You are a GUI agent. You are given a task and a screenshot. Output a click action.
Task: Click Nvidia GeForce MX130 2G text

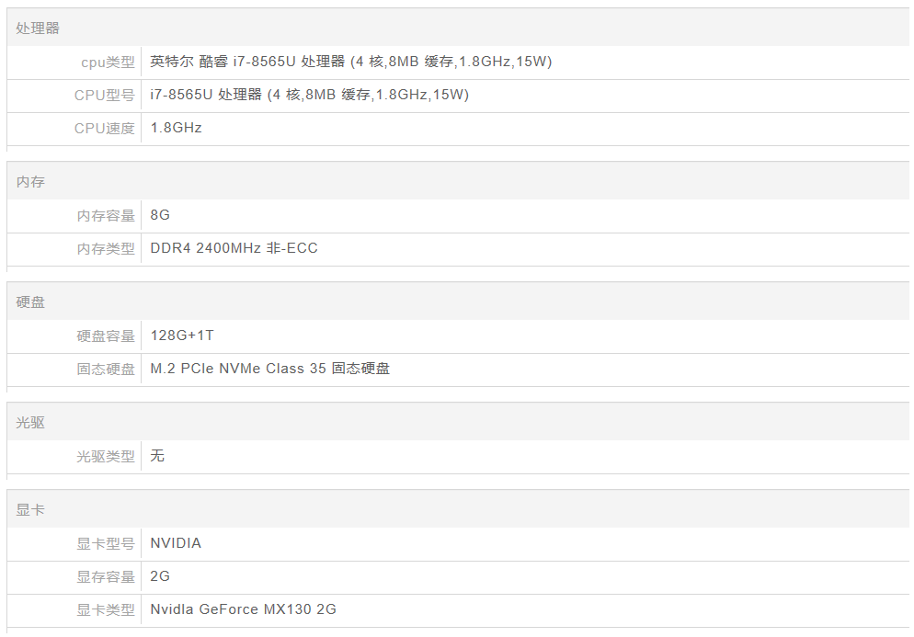[243, 609]
